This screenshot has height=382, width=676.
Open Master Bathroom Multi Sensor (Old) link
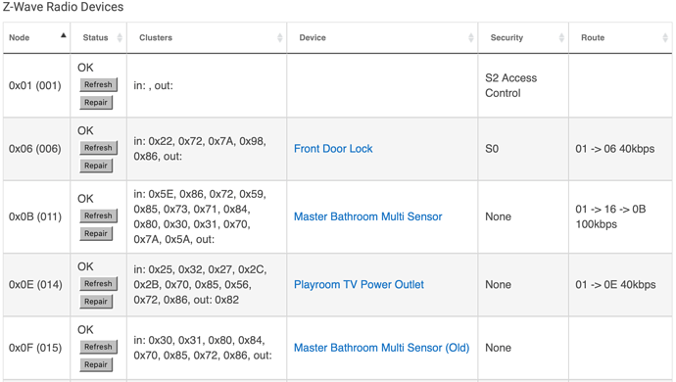pos(381,348)
